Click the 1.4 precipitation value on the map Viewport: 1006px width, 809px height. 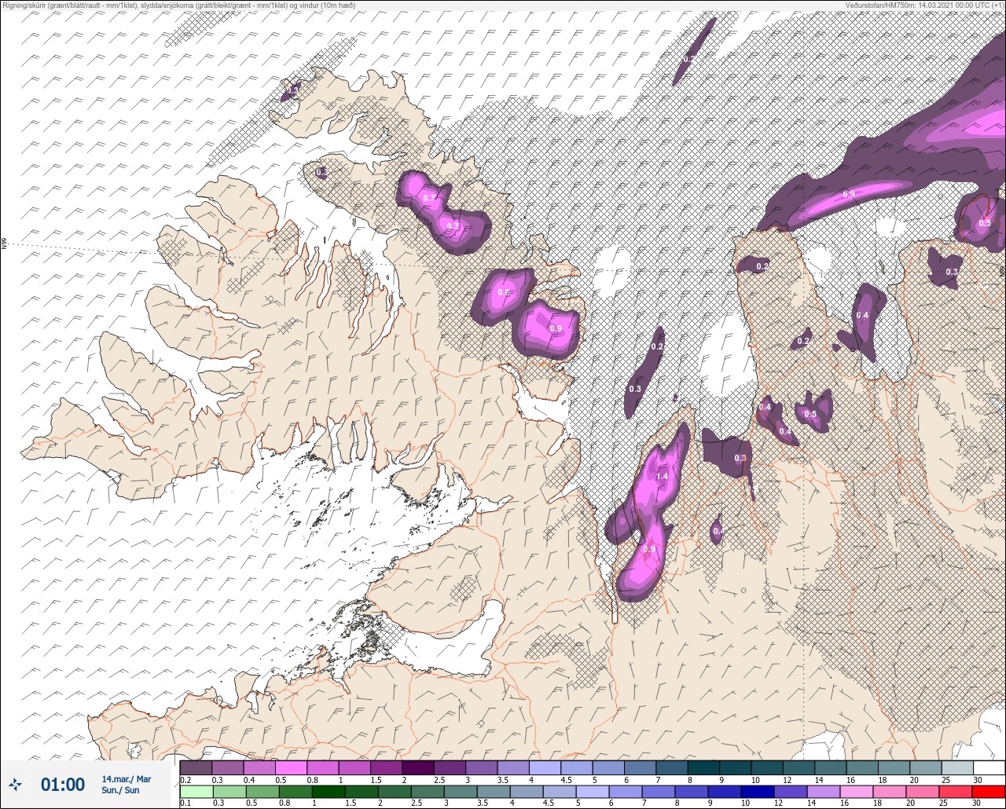[662, 477]
